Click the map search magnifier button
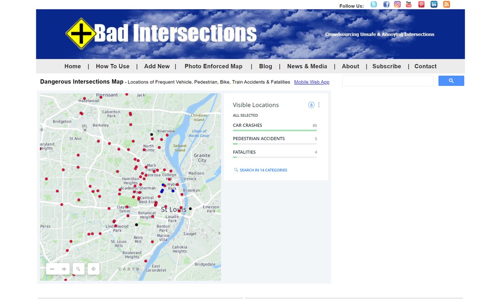The image size is (501, 299). pos(78,269)
